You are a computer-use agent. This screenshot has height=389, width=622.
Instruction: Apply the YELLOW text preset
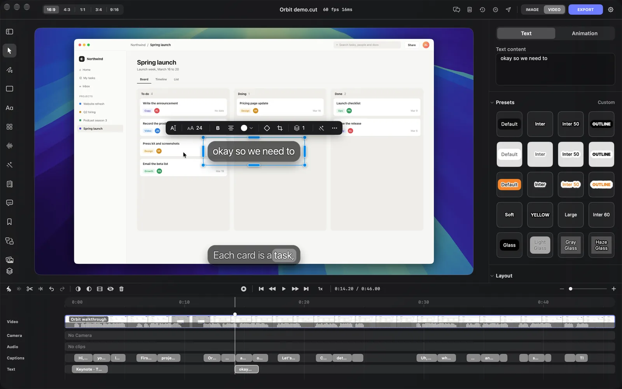tap(540, 215)
